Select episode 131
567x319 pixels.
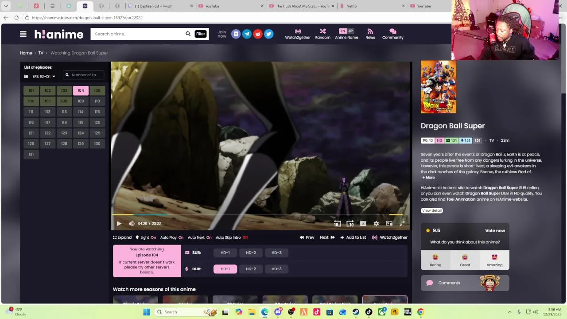(31, 154)
